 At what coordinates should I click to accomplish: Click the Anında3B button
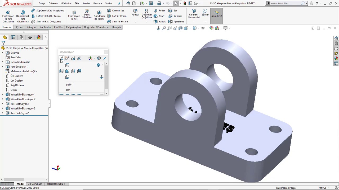point(217,16)
